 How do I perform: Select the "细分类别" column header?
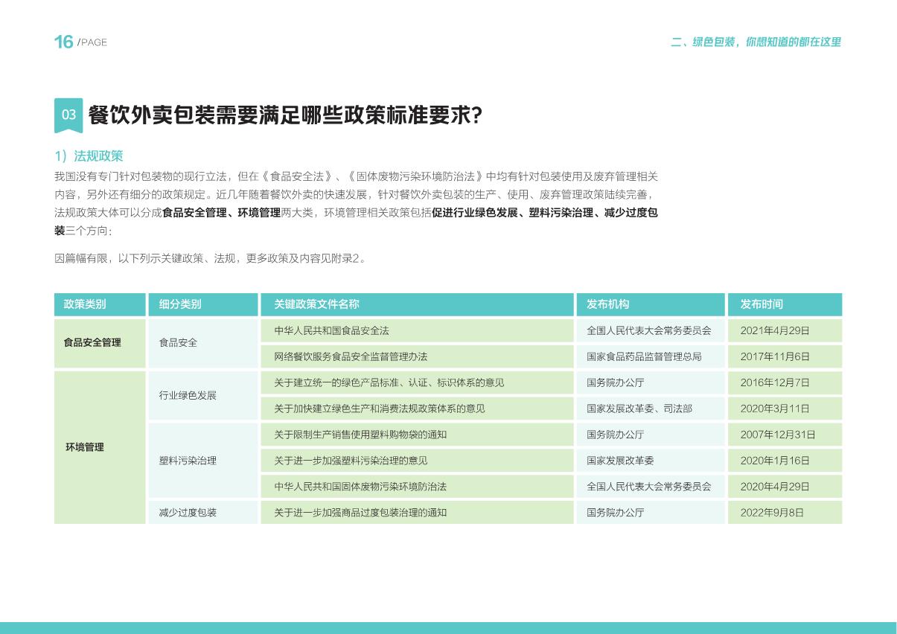pos(182,304)
